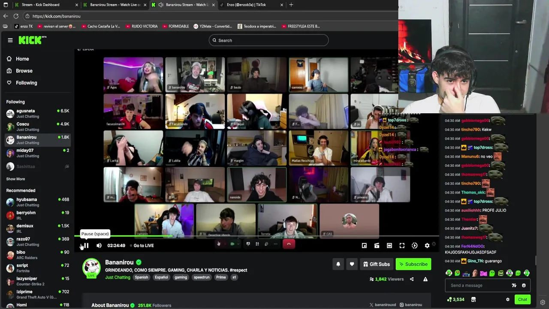Open video player settings gear
Screen dimensions: 549x309
tap(427, 245)
